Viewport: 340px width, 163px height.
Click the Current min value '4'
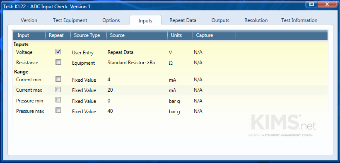coord(109,80)
